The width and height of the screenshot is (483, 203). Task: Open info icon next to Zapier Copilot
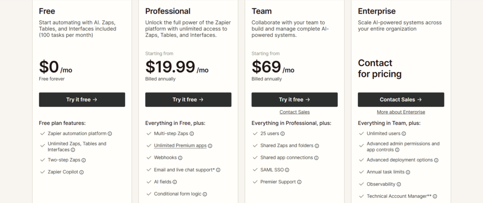(82, 172)
